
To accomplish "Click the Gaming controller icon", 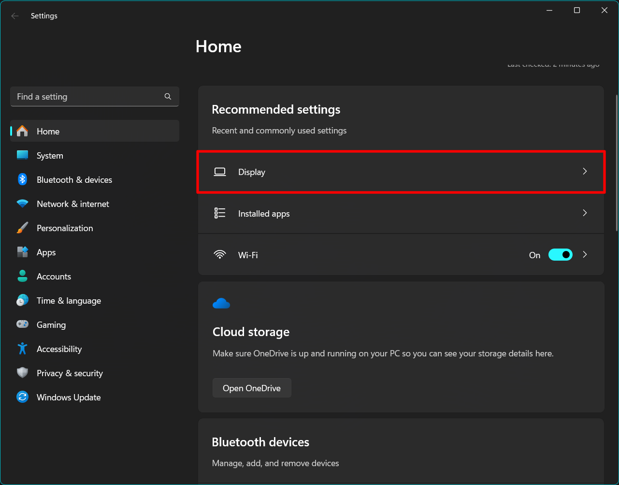I will tap(22, 324).
